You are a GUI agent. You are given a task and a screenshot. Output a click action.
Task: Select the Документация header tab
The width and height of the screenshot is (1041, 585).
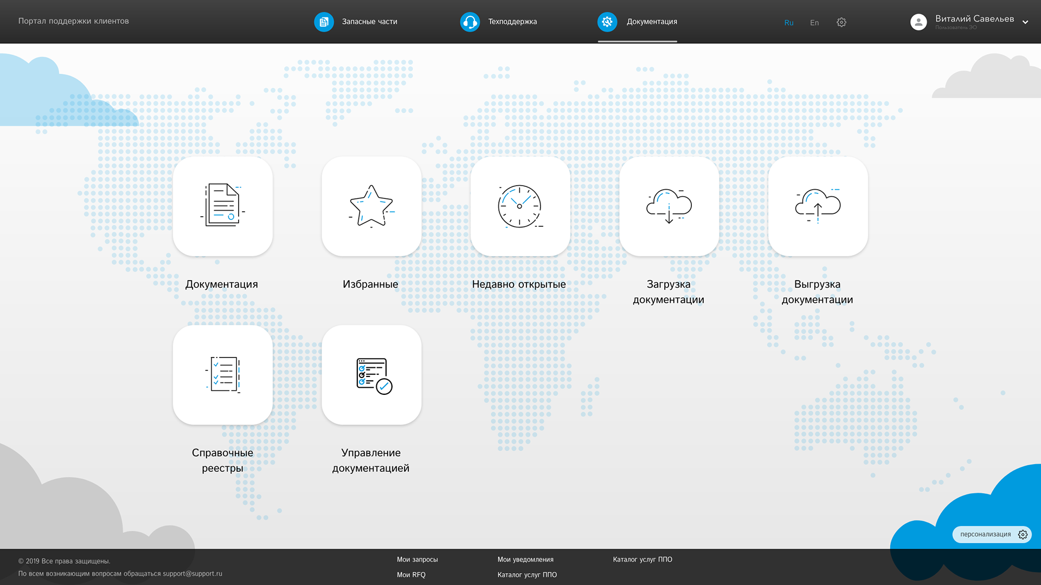pos(638,22)
